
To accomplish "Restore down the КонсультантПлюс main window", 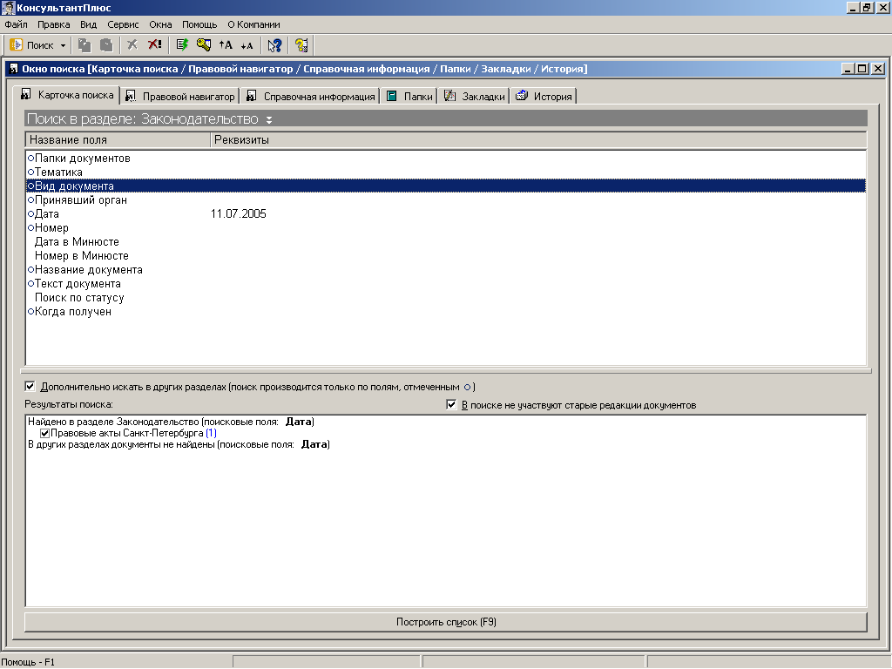I will [x=867, y=7].
